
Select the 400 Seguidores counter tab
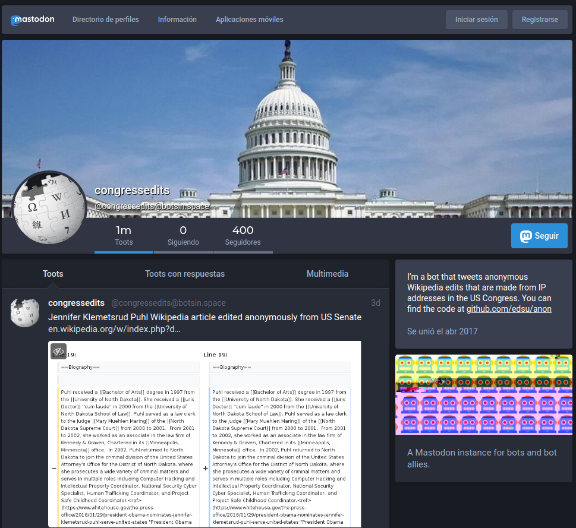[x=243, y=236]
